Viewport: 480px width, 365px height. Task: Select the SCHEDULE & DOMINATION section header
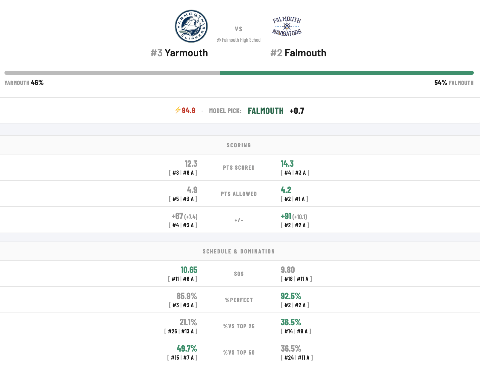click(x=239, y=251)
